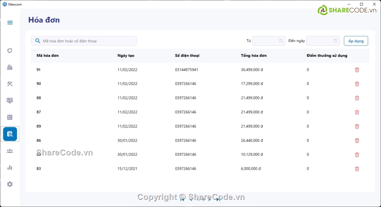
Task: Click the "Mã hóa đơn" column header
Action: (48, 56)
